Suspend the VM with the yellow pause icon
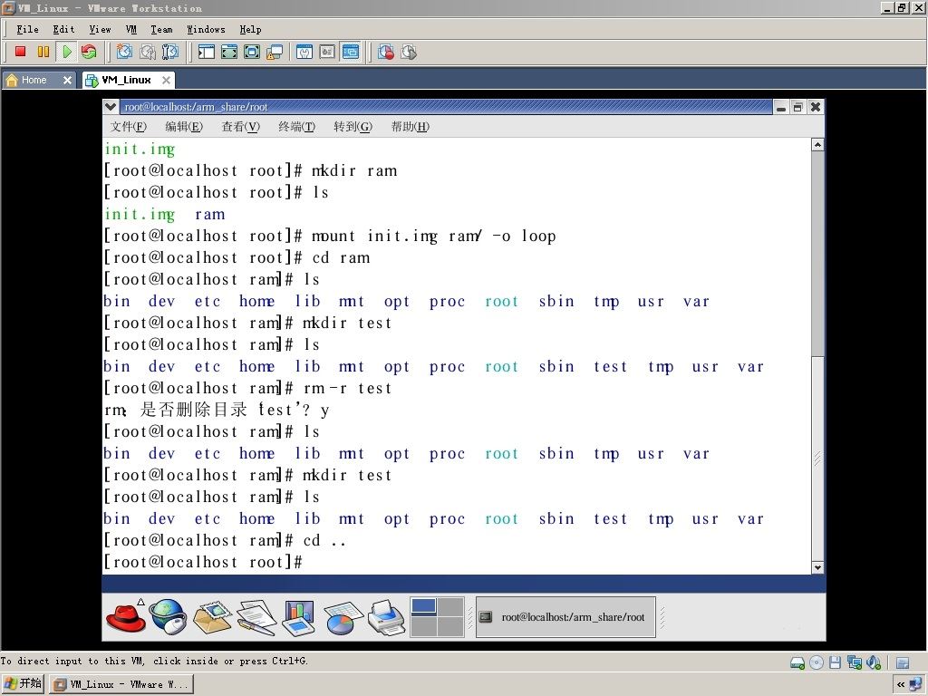This screenshot has height=696, width=928. [43, 52]
